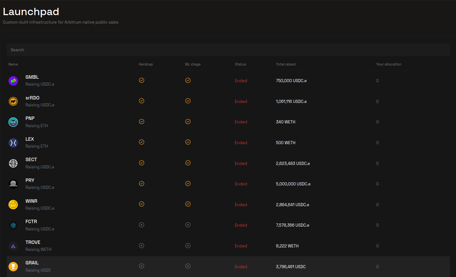Open the GMBL sale name

tap(32, 77)
